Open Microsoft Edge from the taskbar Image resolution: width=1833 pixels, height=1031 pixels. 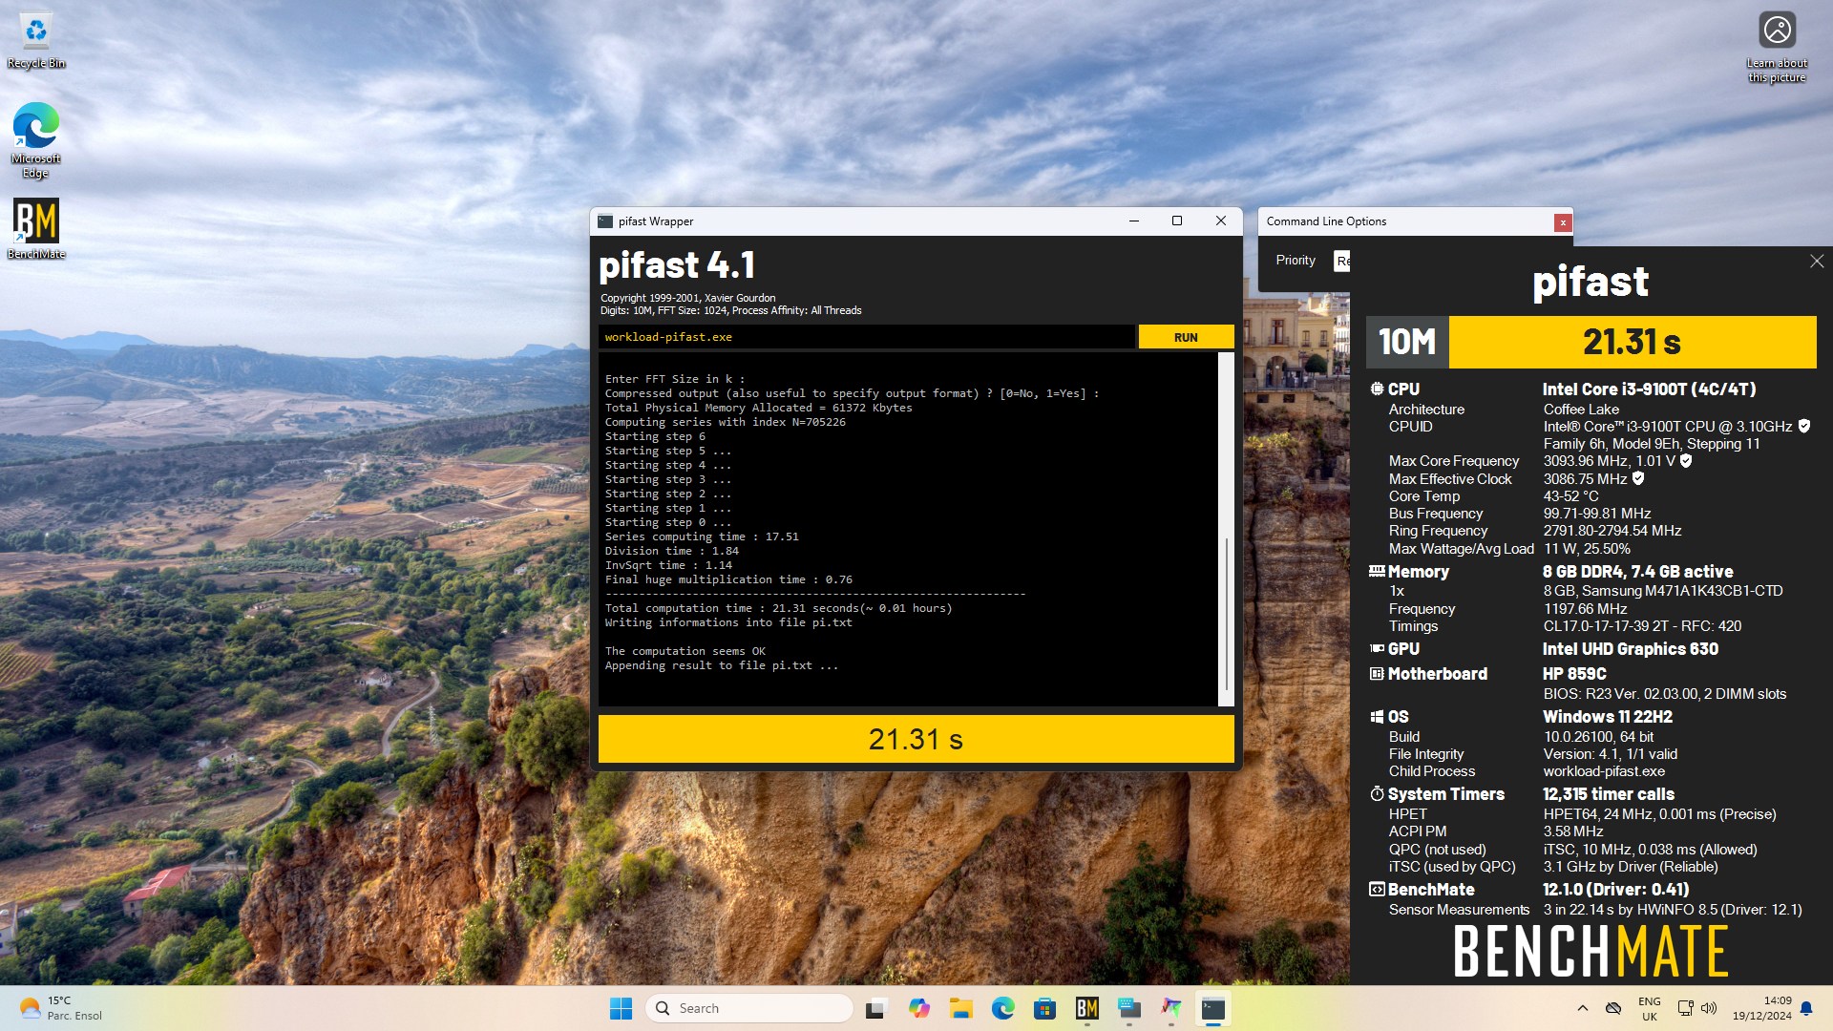point(1002,1008)
